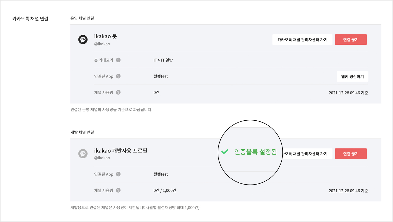The width and height of the screenshot is (393, 222).
Task: Click 앱키 갱신하기 to renew app key
Action: pyautogui.click(x=352, y=76)
